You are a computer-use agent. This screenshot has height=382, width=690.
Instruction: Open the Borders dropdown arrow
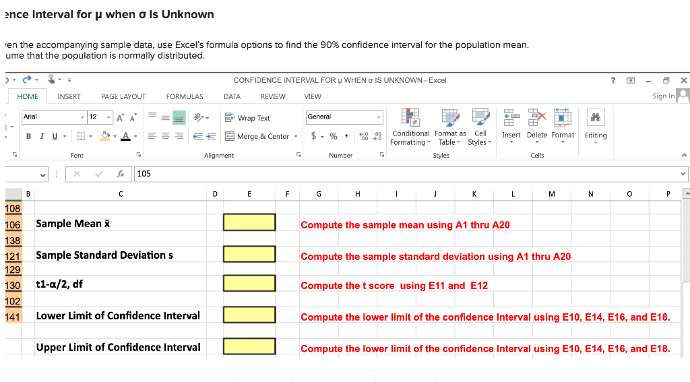[91, 136]
